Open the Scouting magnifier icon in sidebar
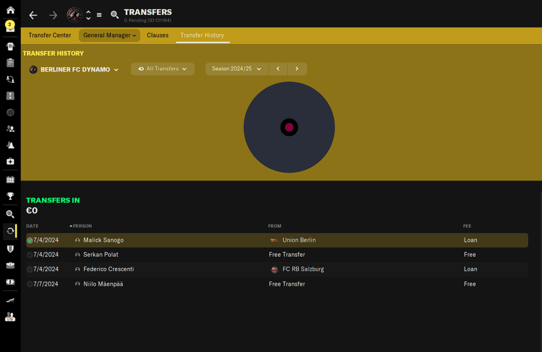This screenshot has height=352, width=542. click(x=10, y=214)
